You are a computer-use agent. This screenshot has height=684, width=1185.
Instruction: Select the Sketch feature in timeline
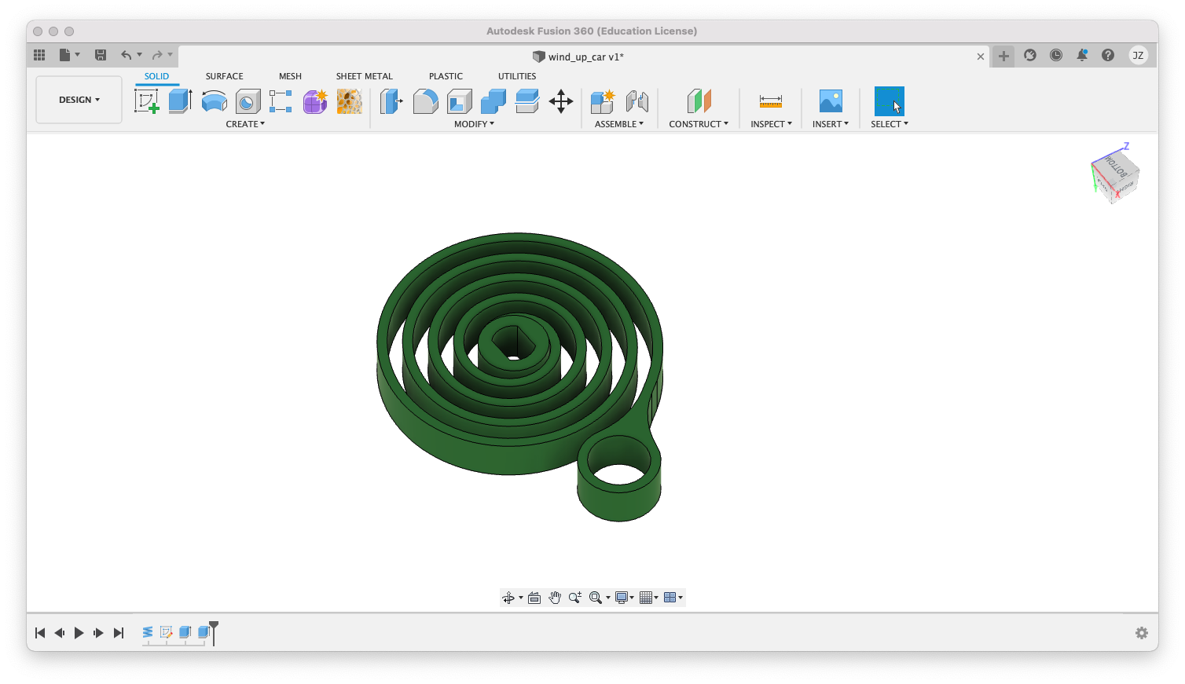[x=166, y=632]
